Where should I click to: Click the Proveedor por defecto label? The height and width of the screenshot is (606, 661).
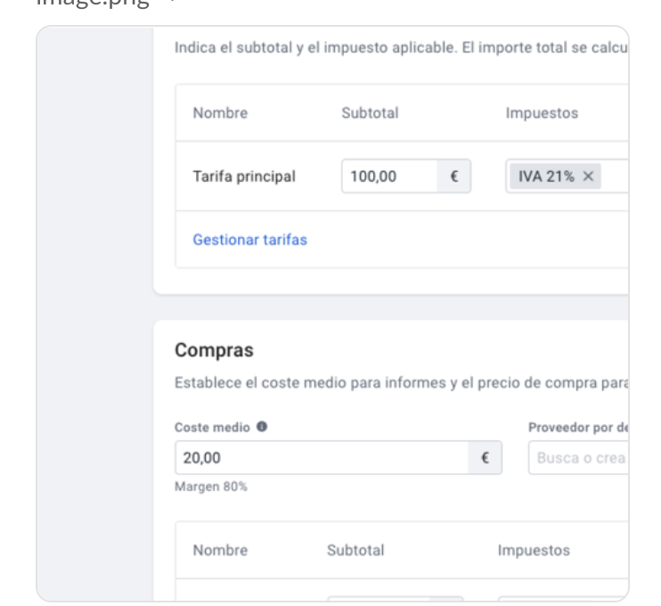coord(579,427)
